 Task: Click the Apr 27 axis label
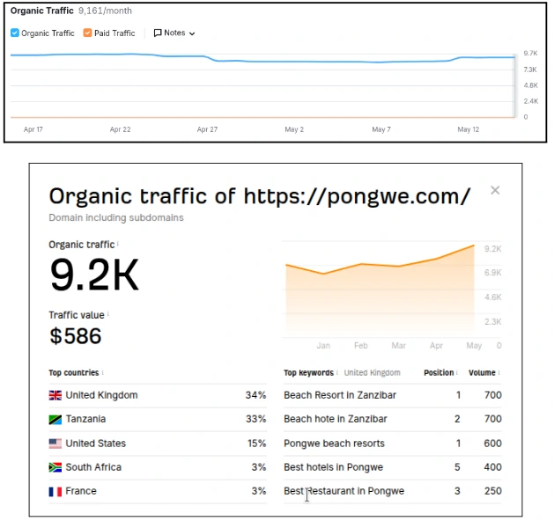pyautogui.click(x=207, y=129)
